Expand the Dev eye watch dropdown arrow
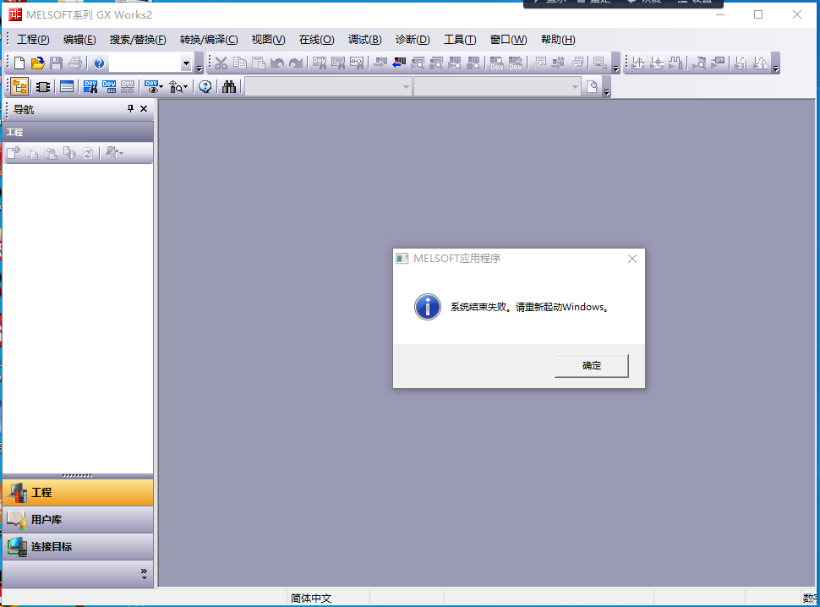 pyautogui.click(x=161, y=87)
